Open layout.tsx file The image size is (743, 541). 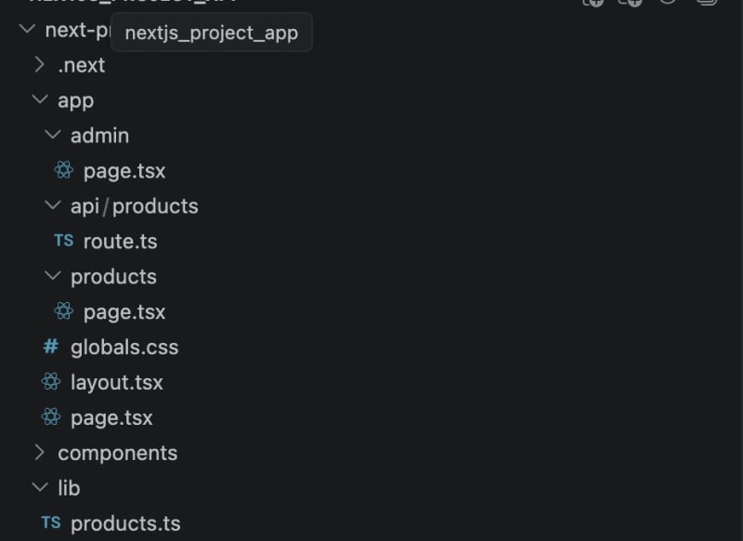117,383
